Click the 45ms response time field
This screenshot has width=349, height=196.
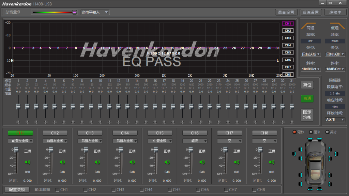coord(335,107)
